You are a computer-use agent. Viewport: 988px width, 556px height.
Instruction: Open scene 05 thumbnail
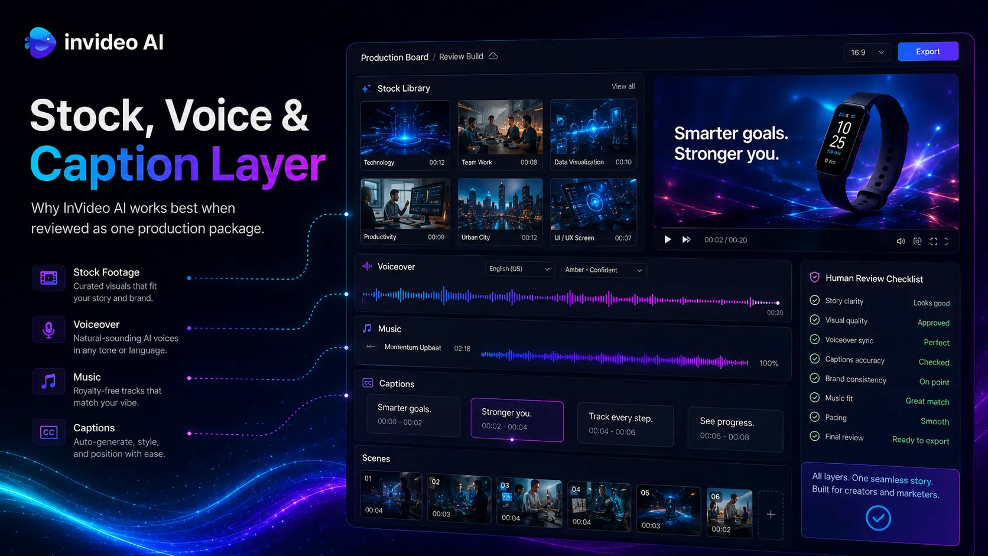click(x=669, y=510)
